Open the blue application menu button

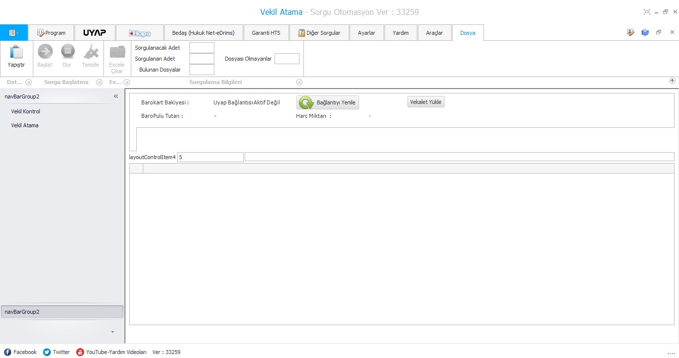(14, 33)
